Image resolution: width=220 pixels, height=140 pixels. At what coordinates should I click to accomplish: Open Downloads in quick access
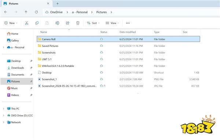(15, 68)
